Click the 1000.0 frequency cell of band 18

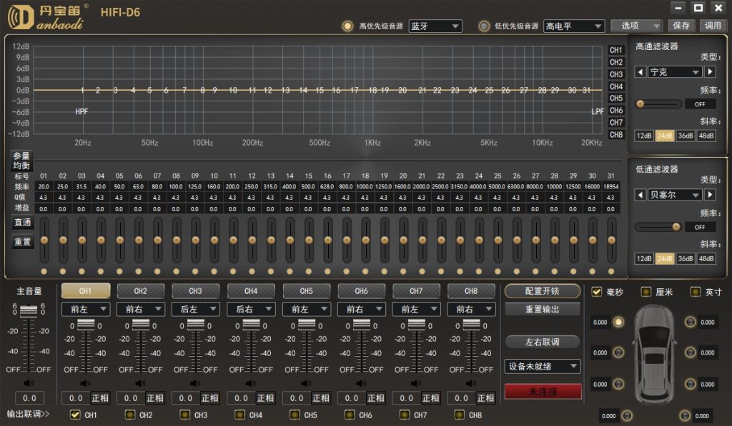[365, 186]
